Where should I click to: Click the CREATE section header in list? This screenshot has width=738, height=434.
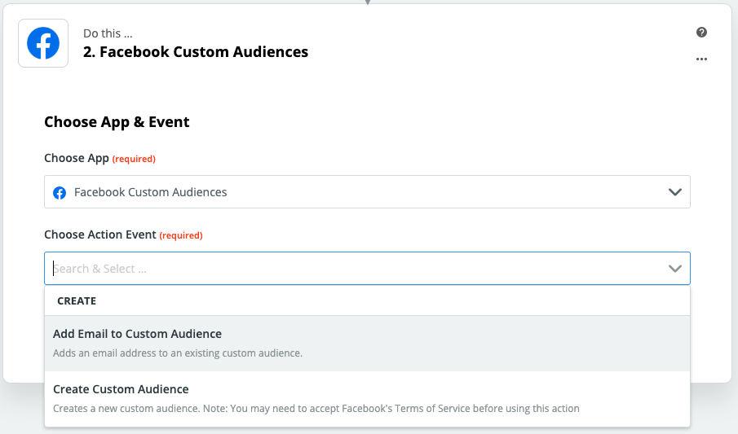point(77,300)
